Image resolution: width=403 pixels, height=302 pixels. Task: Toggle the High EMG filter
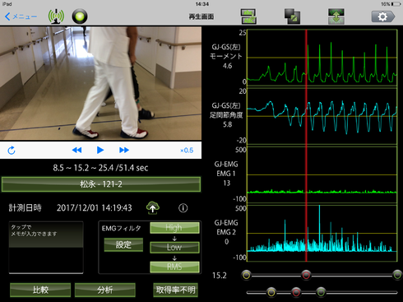[174, 228]
